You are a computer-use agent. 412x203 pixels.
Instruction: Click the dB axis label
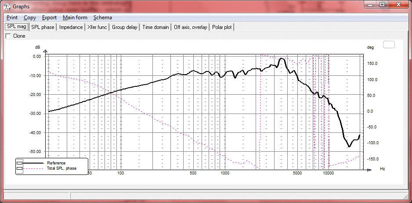[x=38, y=47]
